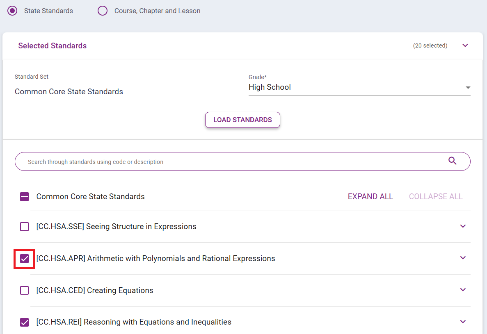Toggle the Common Core State Standards checkbox
Viewport: 487px width, 334px height.
coord(25,197)
